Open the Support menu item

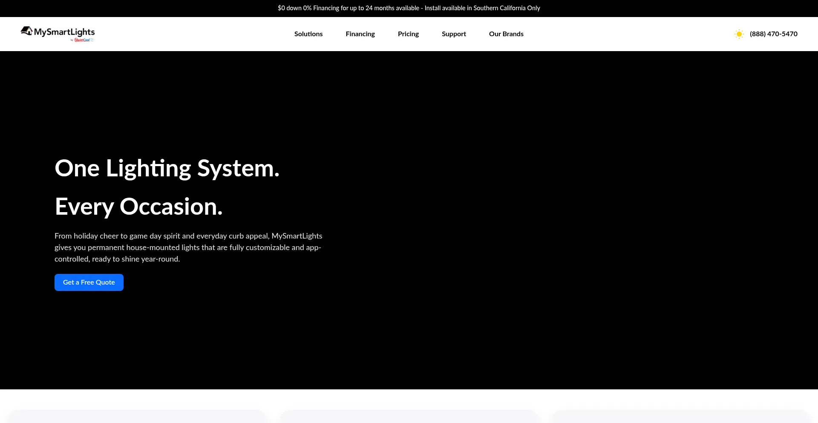click(454, 34)
